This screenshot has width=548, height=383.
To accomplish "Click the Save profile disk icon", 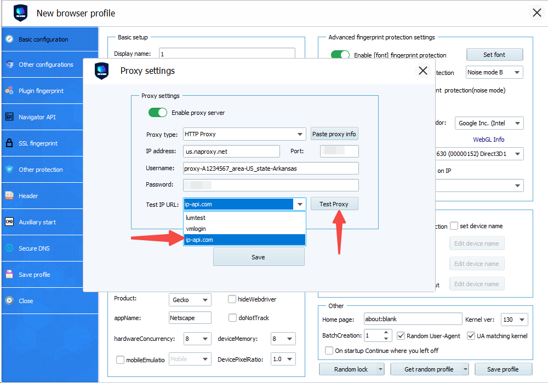I will click(9, 275).
